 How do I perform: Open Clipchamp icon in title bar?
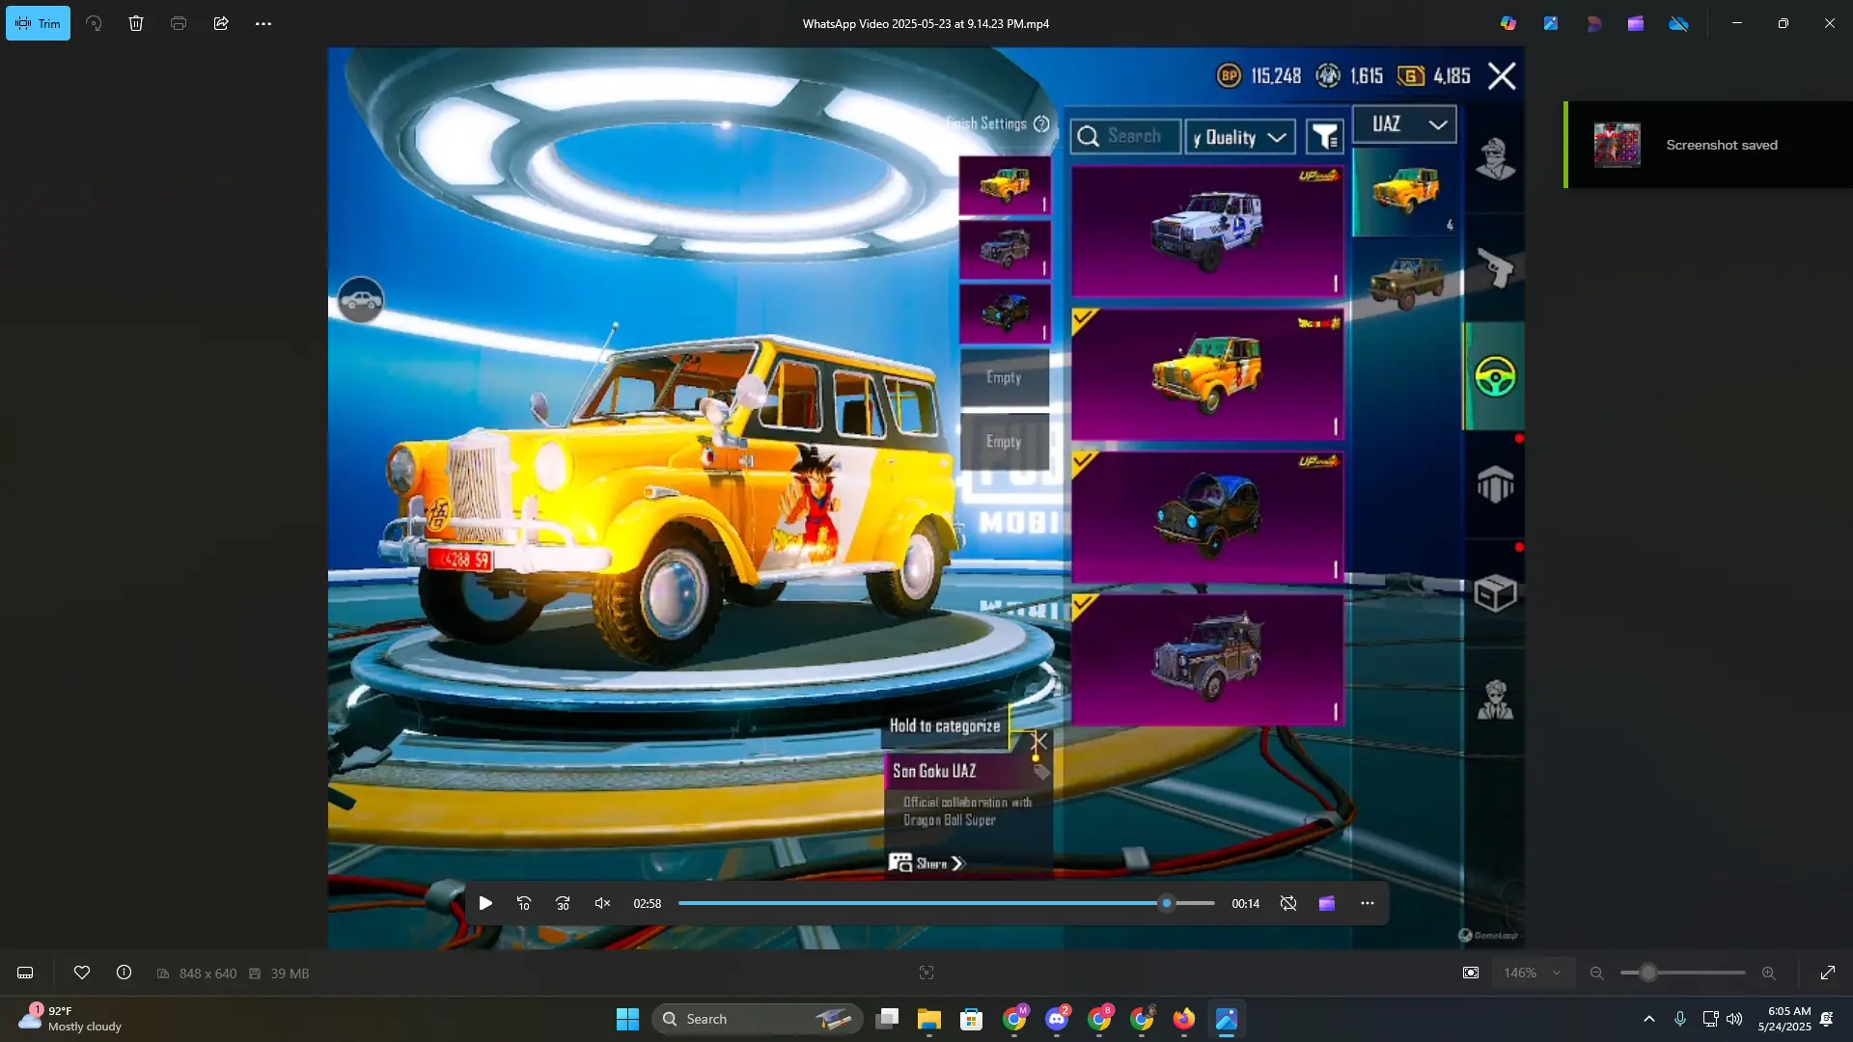(x=1636, y=23)
